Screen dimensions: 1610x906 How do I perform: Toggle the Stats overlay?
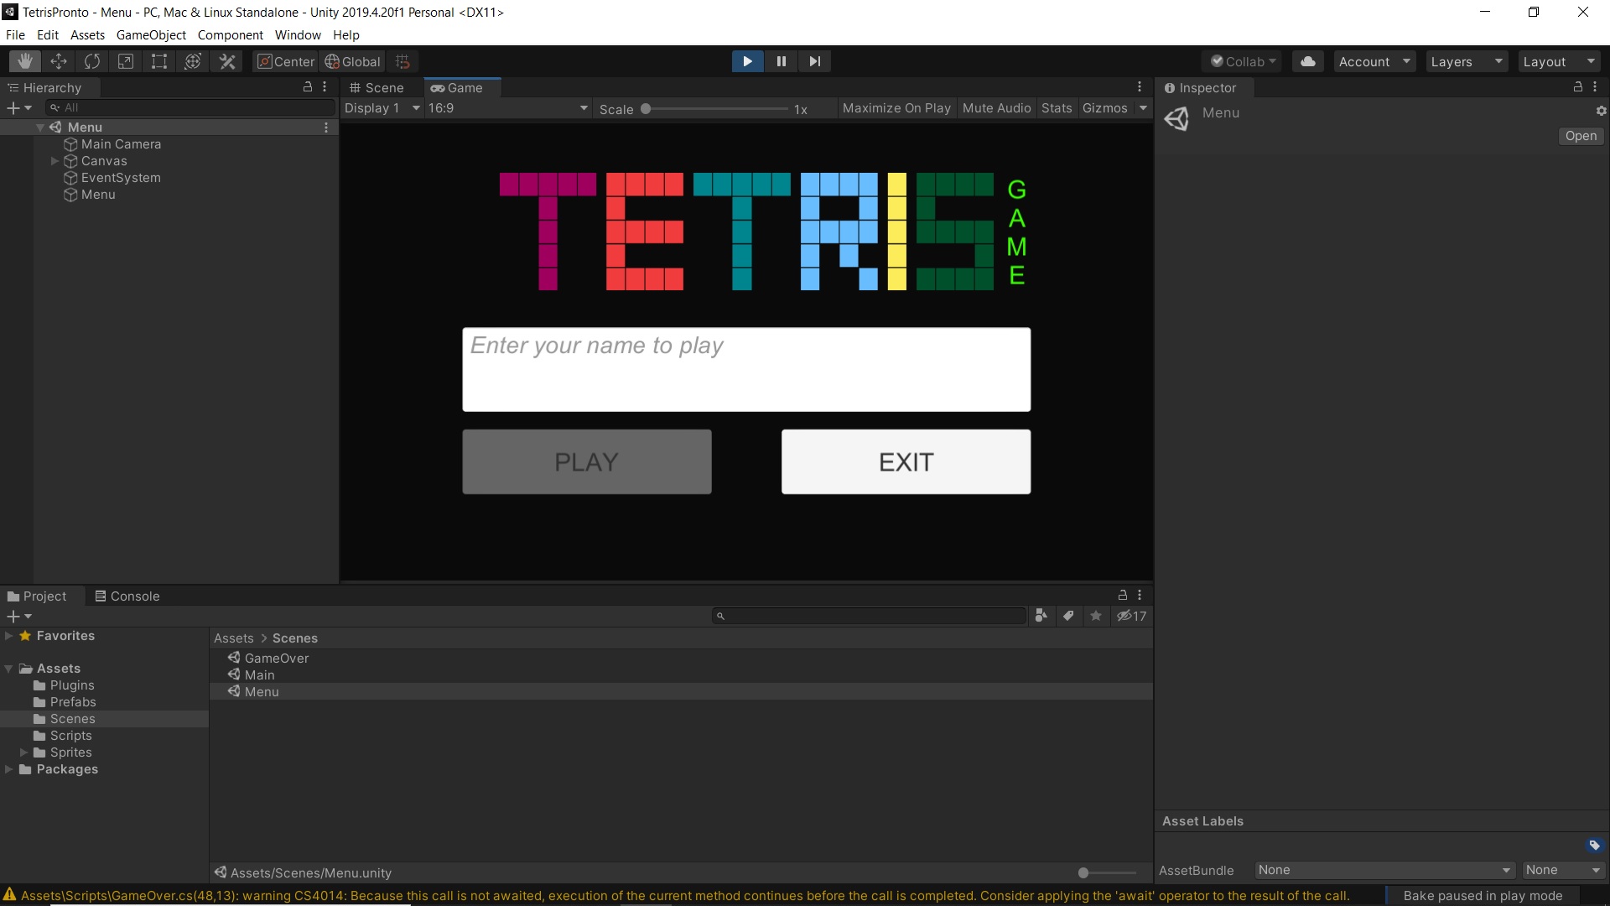(x=1057, y=108)
